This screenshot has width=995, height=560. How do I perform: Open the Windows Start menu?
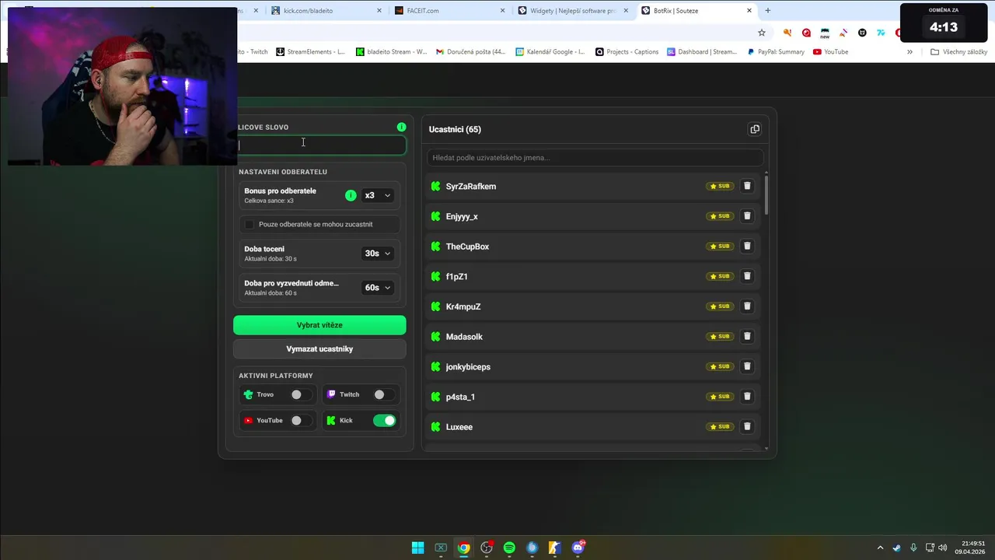pyautogui.click(x=417, y=548)
